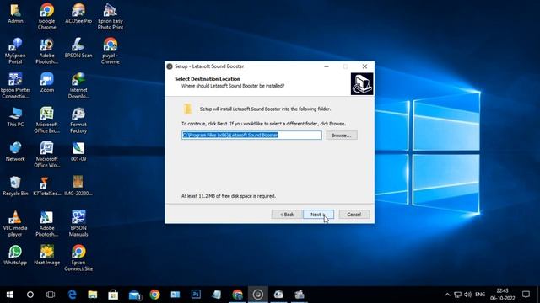540x303 pixels.
Task: Focus the destination folder path field
Action: point(251,135)
